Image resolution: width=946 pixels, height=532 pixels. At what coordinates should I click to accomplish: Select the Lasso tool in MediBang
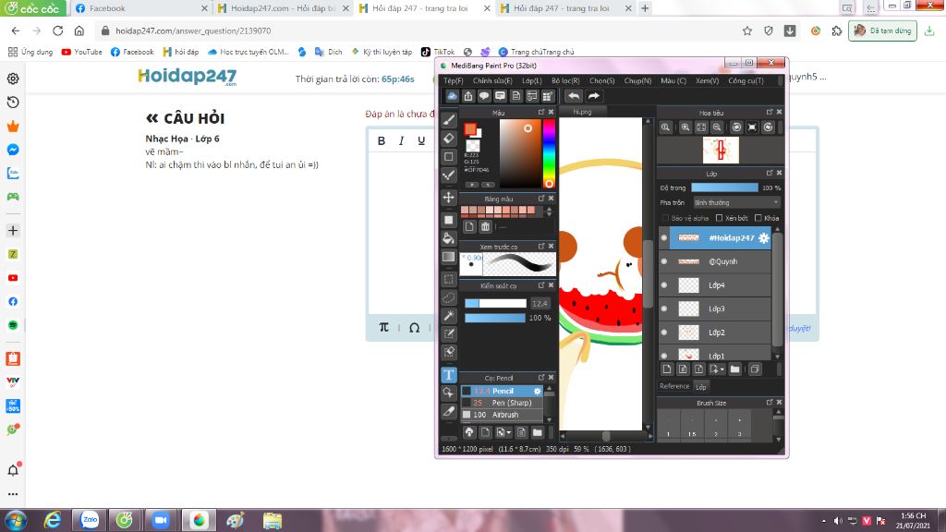coord(449,297)
